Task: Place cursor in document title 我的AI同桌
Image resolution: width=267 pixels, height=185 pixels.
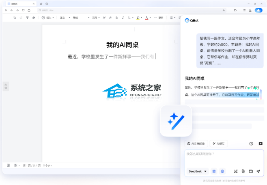Action: tap(123, 45)
